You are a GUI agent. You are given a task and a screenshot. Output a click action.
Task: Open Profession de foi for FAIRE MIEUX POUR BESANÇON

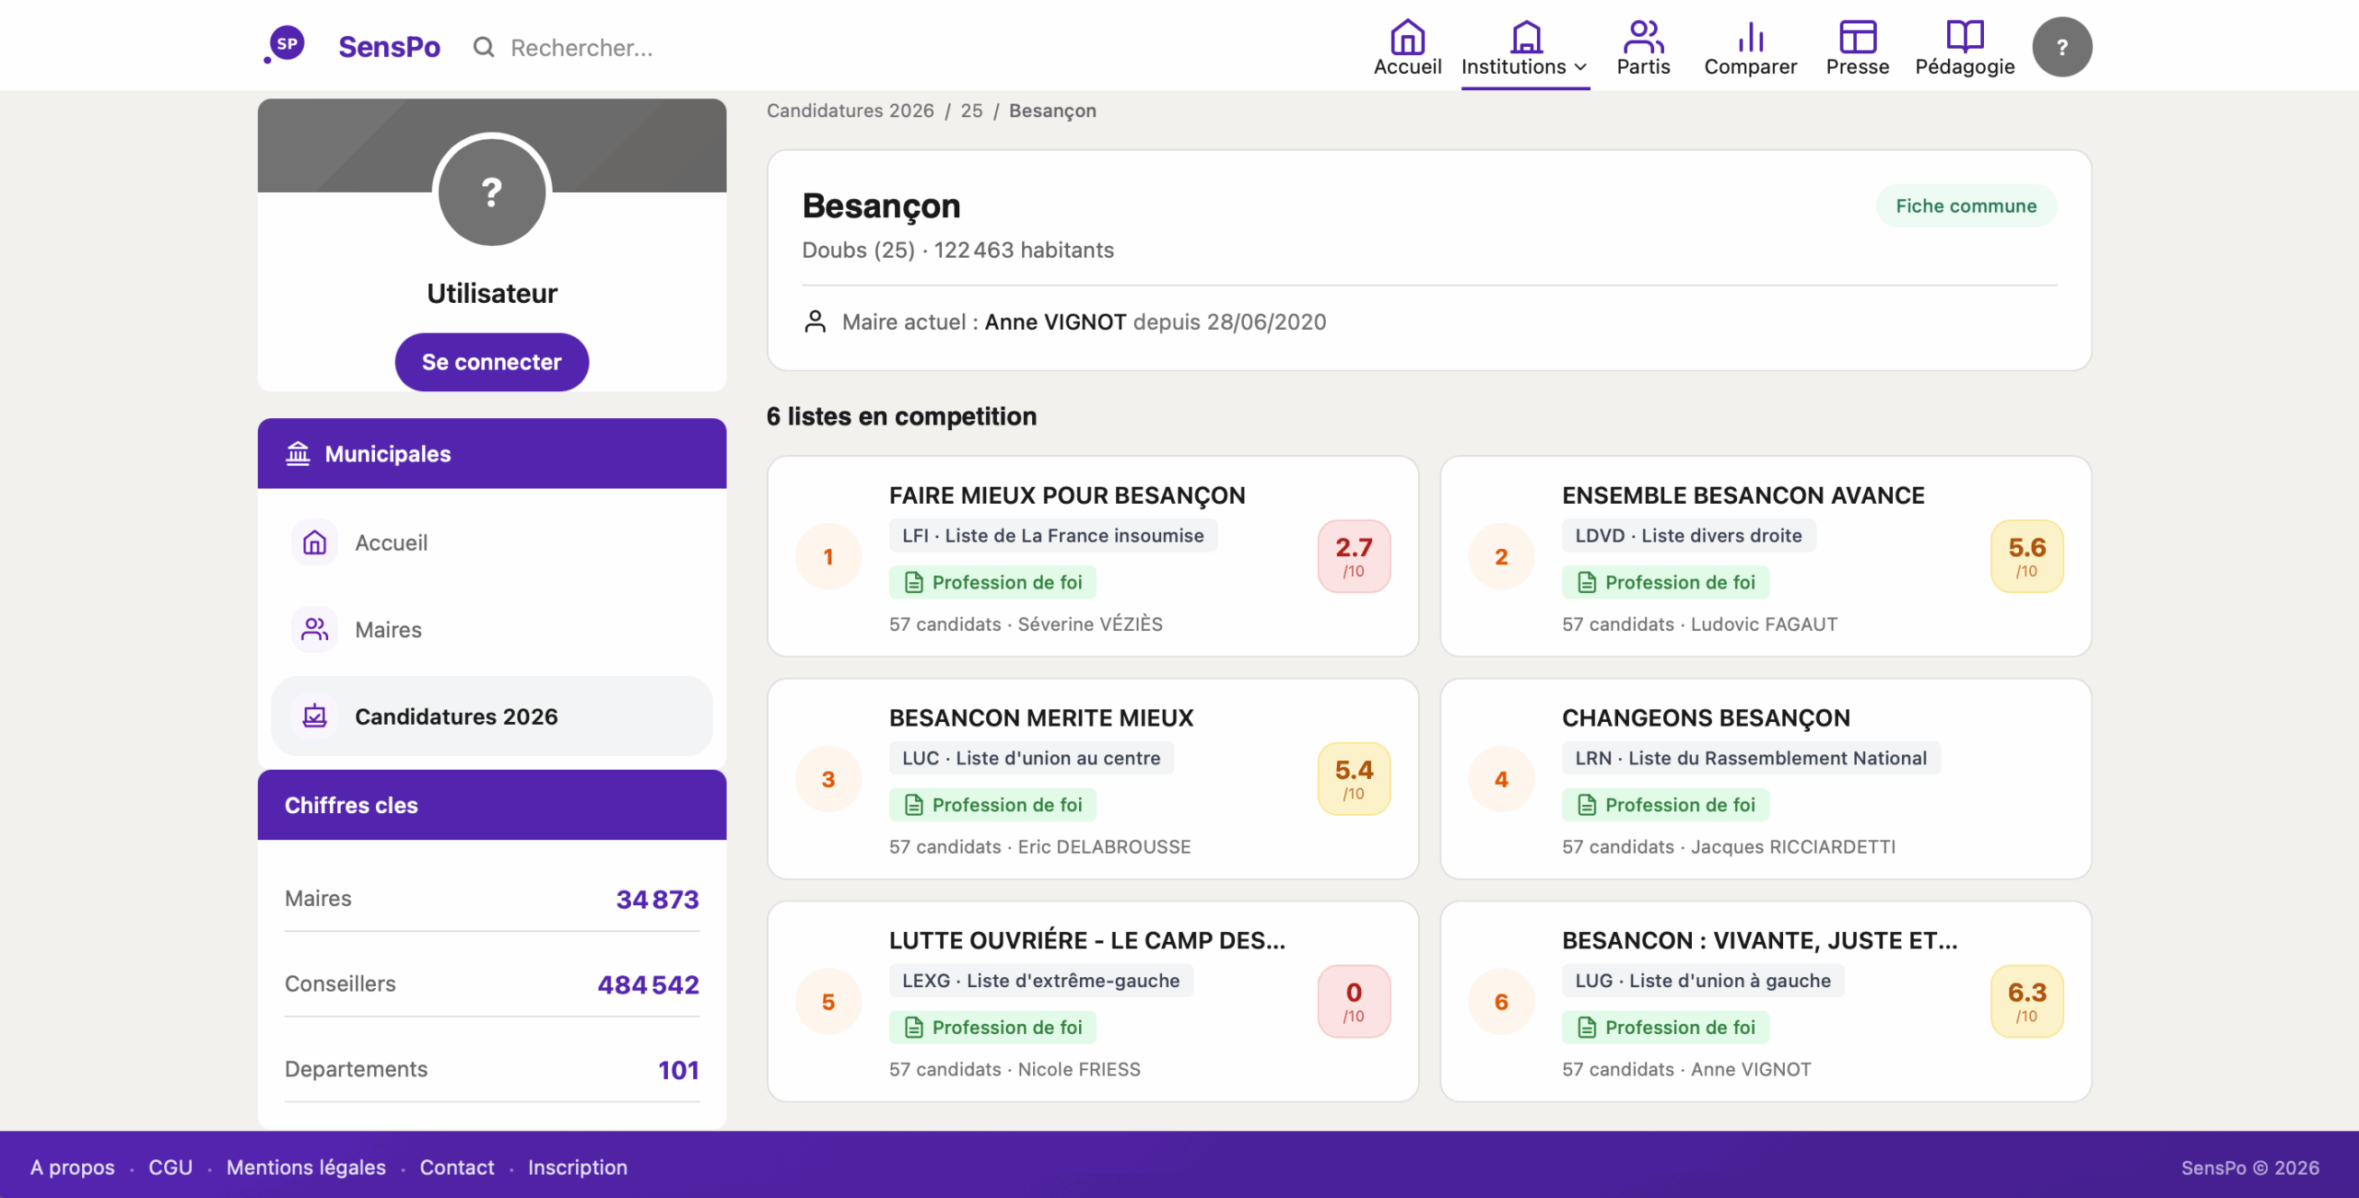coord(992,582)
